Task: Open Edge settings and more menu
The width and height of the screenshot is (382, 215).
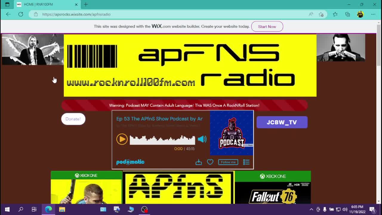Action: (x=373, y=14)
